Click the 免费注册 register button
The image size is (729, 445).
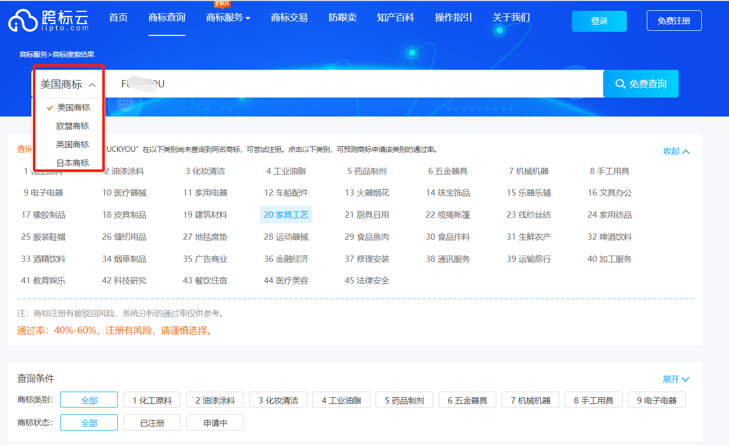click(674, 20)
